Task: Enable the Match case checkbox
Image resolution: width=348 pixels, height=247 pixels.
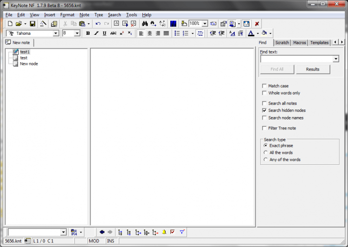Action: 264,86
